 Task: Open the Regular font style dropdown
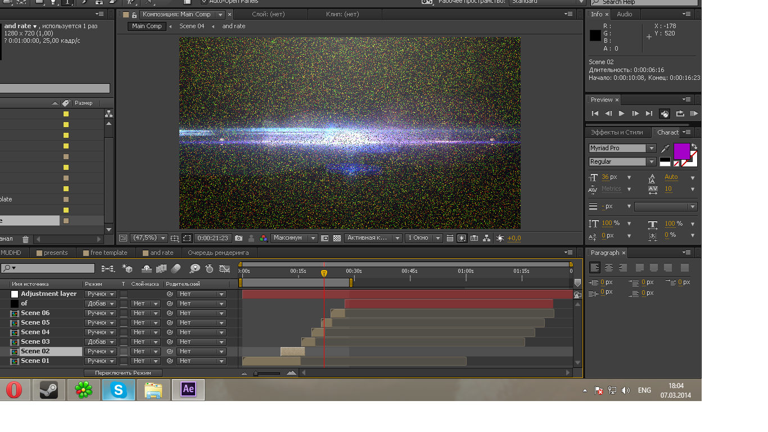click(x=651, y=162)
